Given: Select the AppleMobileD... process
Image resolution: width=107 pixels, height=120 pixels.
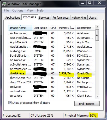Looking at the screenshot, I should (x=52, y=42).
